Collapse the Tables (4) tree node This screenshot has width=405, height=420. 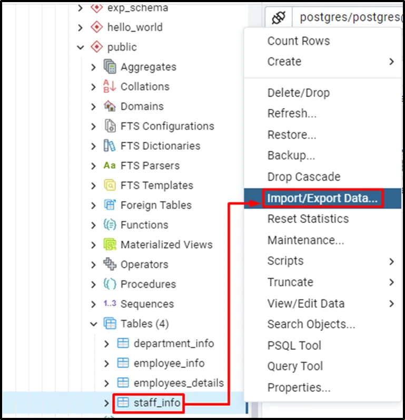coord(94,324)
